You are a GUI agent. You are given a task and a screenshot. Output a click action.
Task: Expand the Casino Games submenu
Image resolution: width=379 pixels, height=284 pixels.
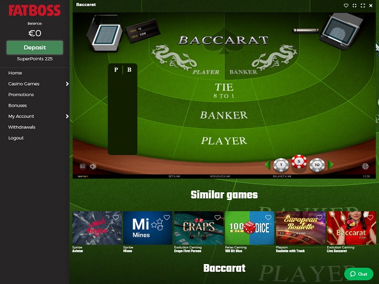(x=67, y=84)
